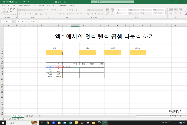The width and height of the screenshot is (187, 125).
Task: Toggle middle vertical alignment
Action: [55, 10]
